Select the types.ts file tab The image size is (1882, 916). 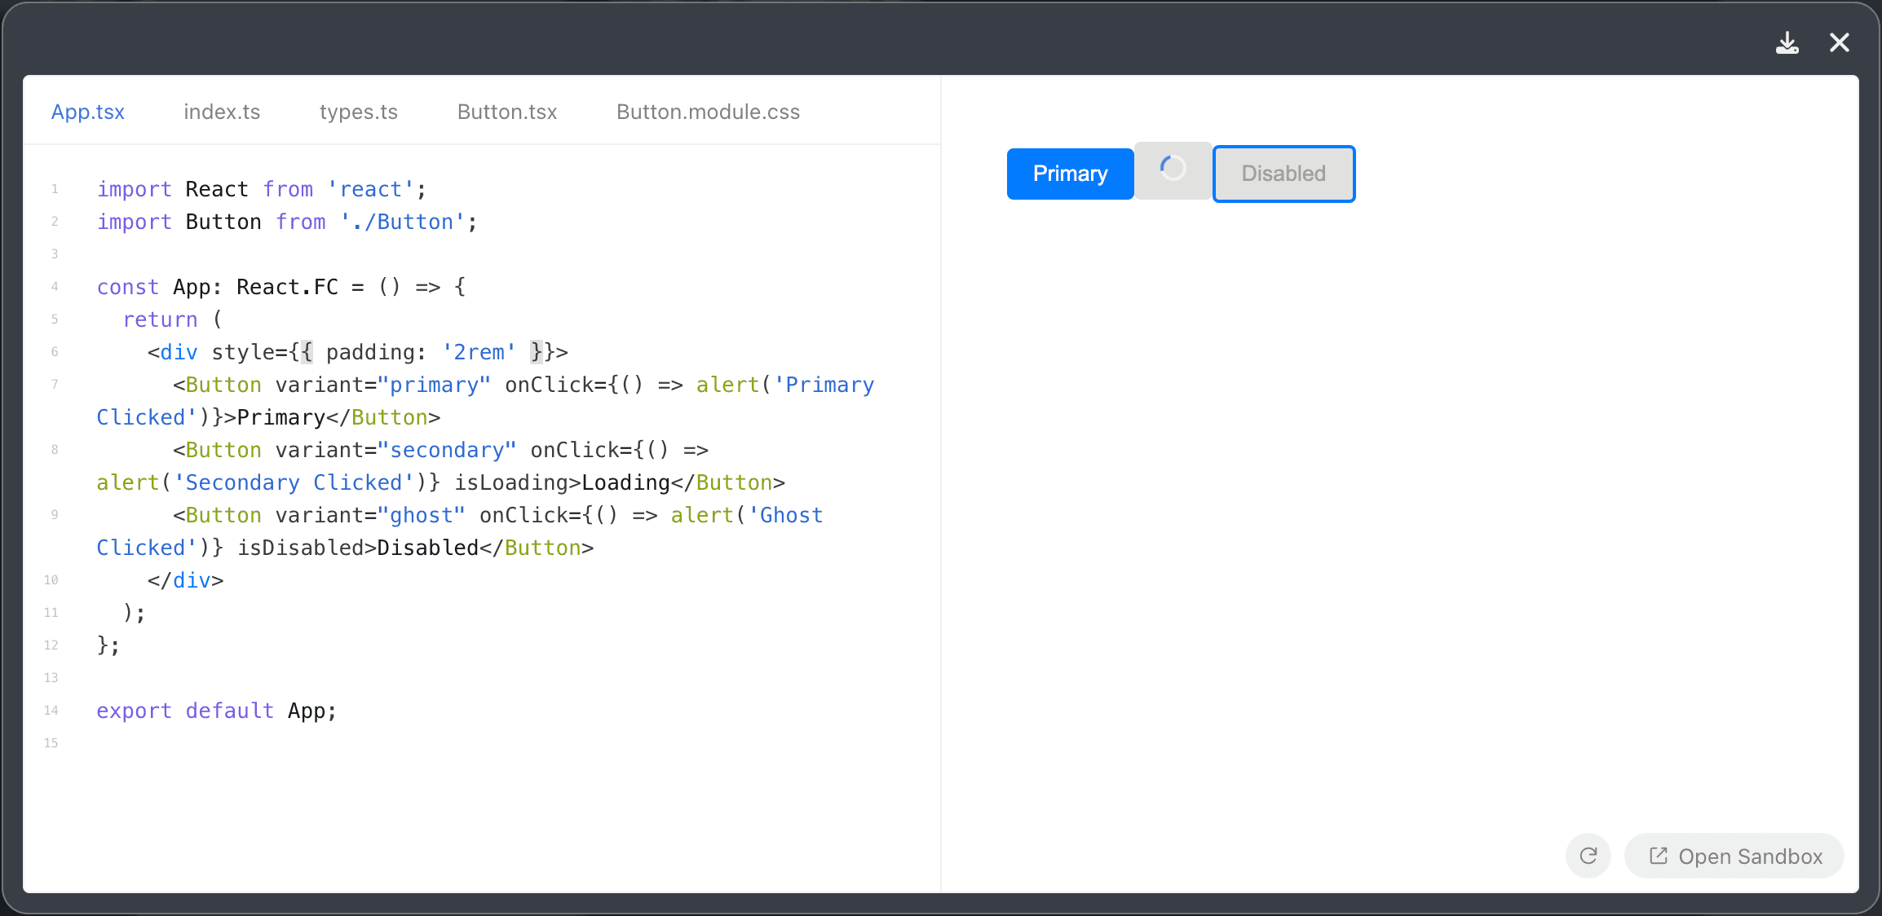358,112
